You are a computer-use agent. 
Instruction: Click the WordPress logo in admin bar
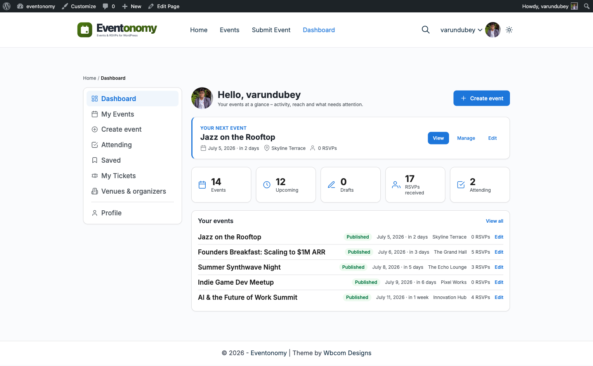tap(7, 6)
